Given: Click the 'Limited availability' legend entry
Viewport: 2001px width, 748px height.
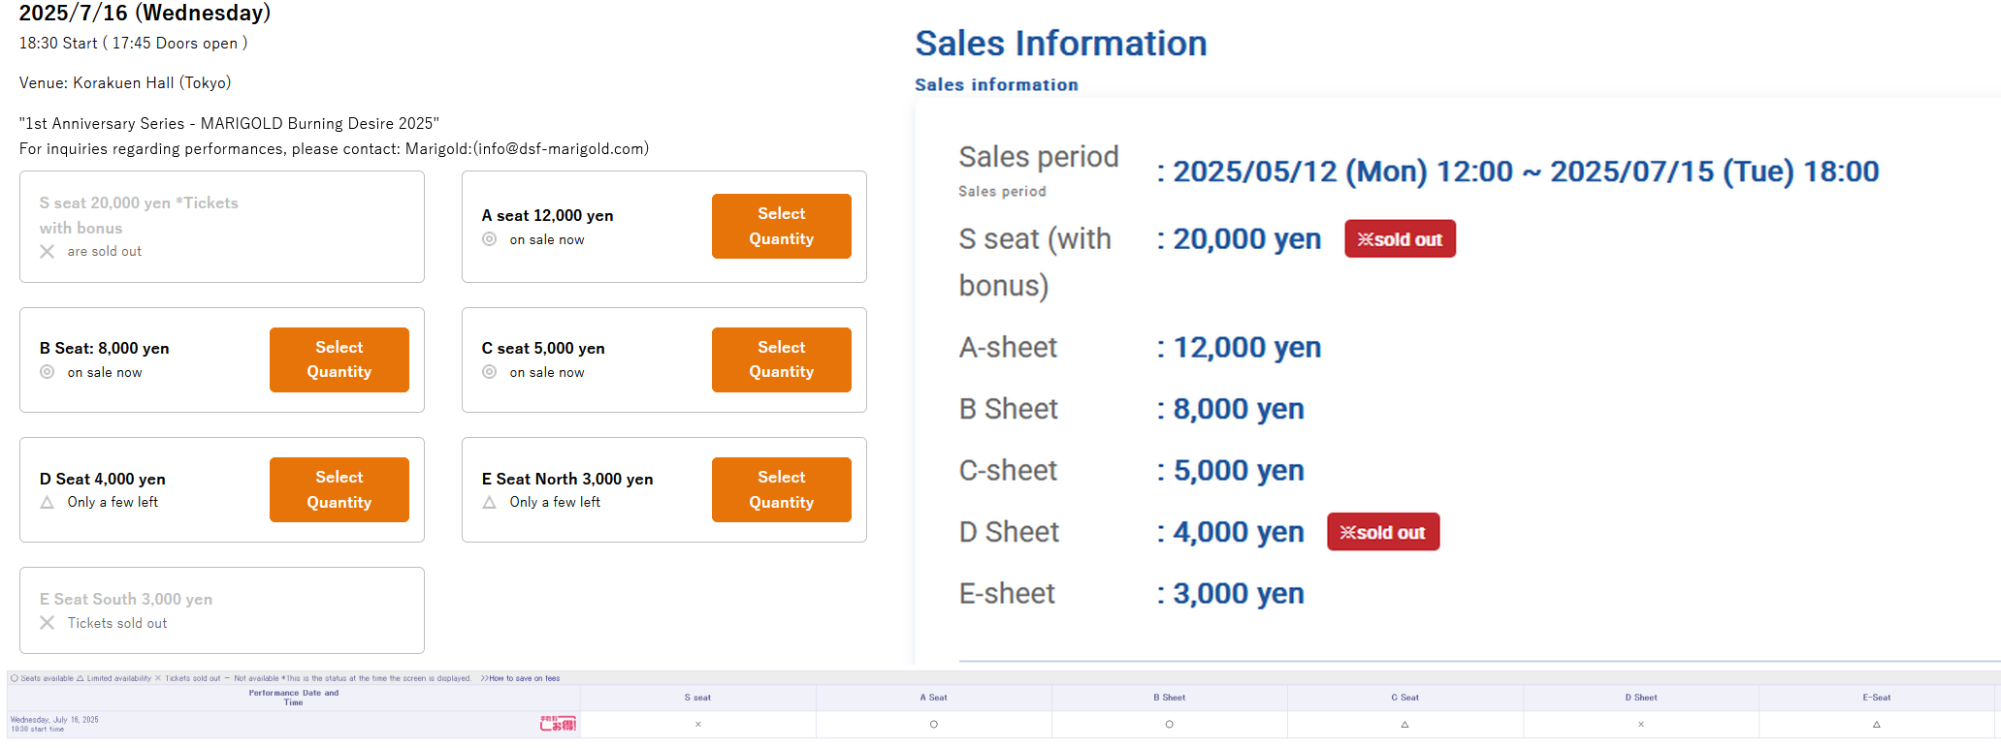Looking at the screenshot, I should (x=114, y=678).
